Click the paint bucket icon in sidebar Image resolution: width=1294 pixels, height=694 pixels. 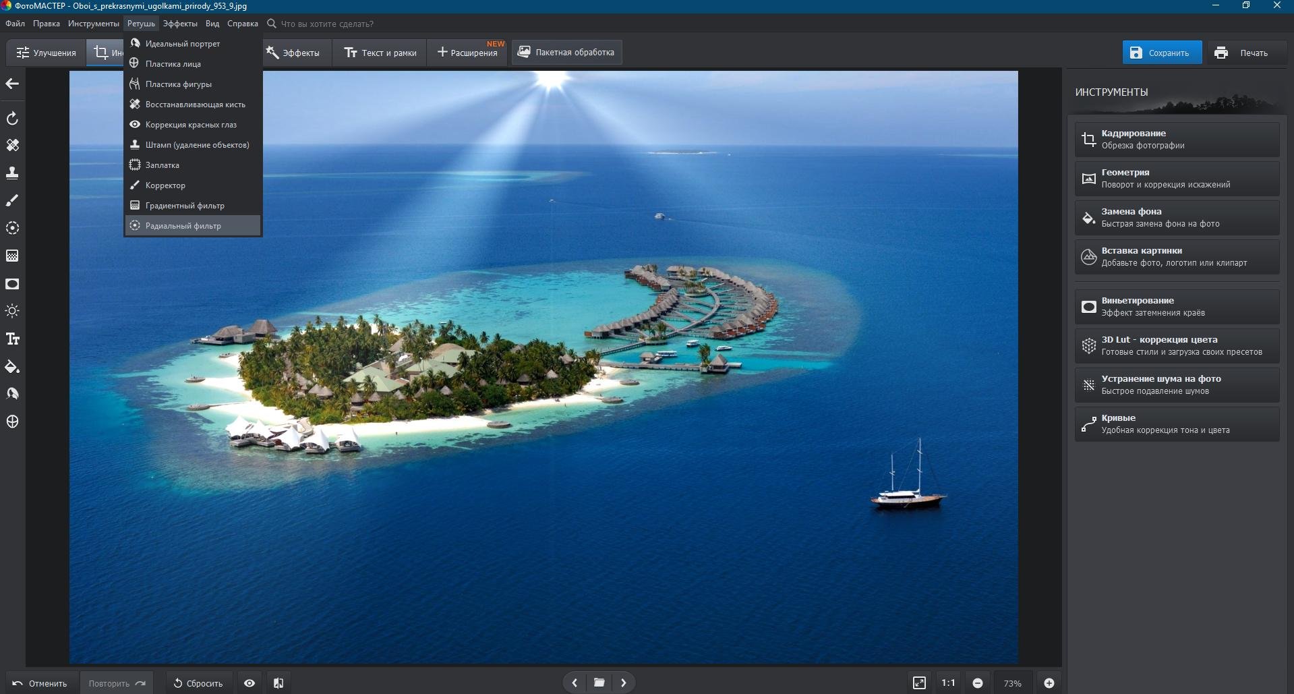(12, 367)
